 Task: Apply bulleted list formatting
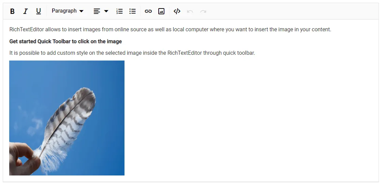133,11
